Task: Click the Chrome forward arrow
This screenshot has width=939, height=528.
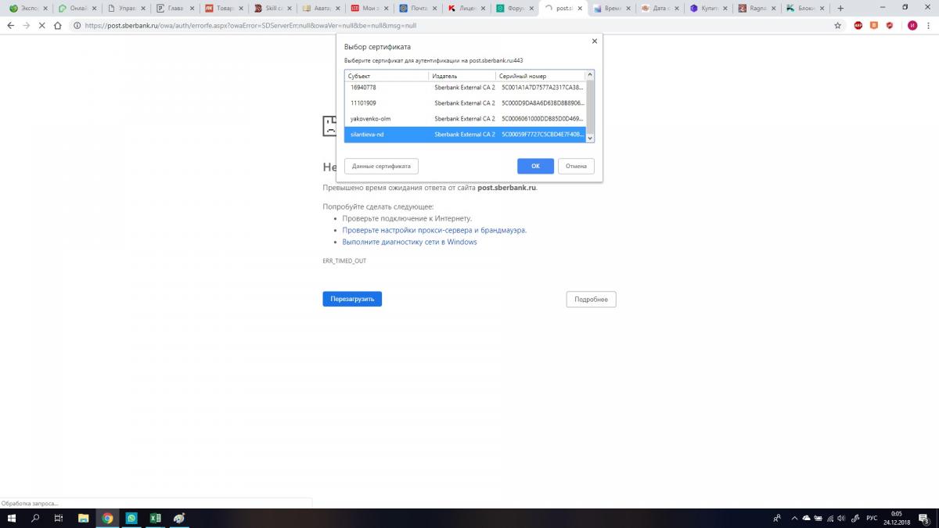Action: [26, 25]
